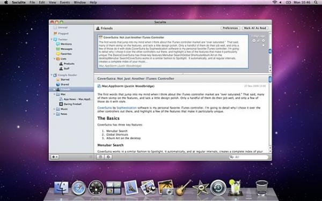The image size is (322, 201).
Task: Click the article body scroll down arrow
Action: 270,151
